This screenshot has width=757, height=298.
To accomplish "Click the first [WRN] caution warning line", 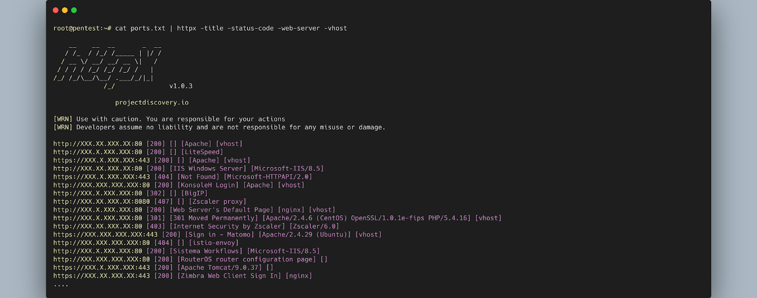I will [x=169, y=119].
